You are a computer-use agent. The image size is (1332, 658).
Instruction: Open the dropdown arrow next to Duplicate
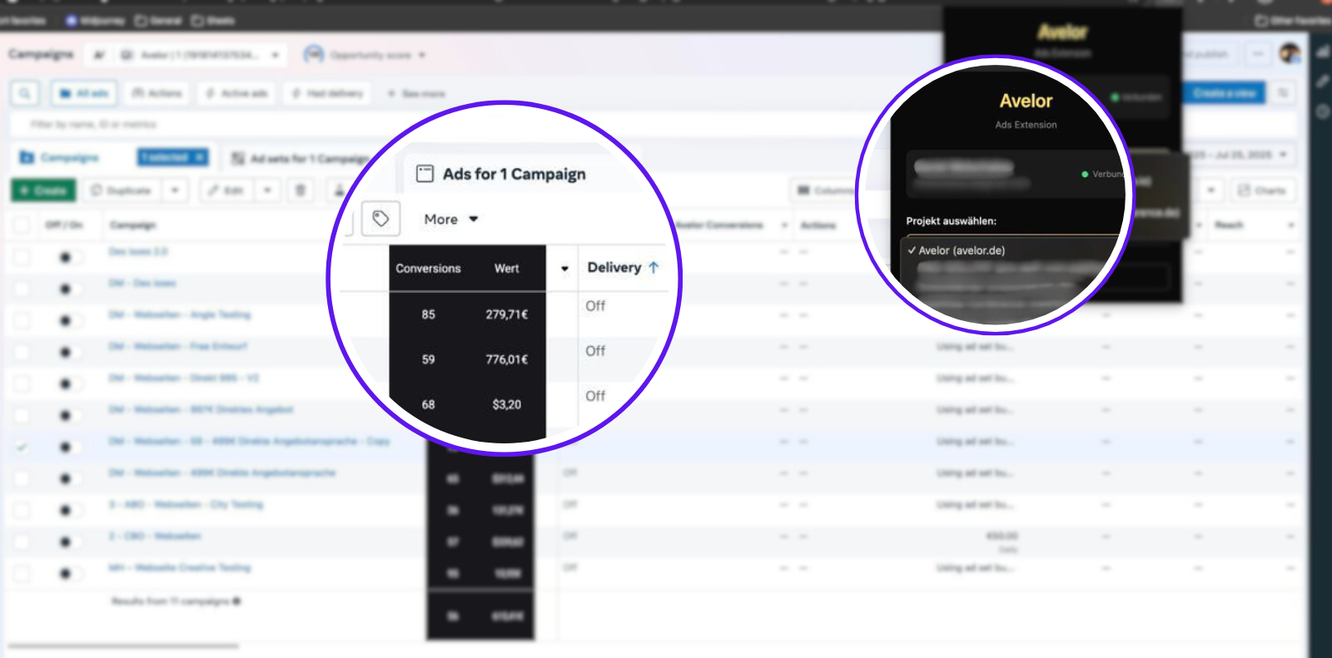175,190
